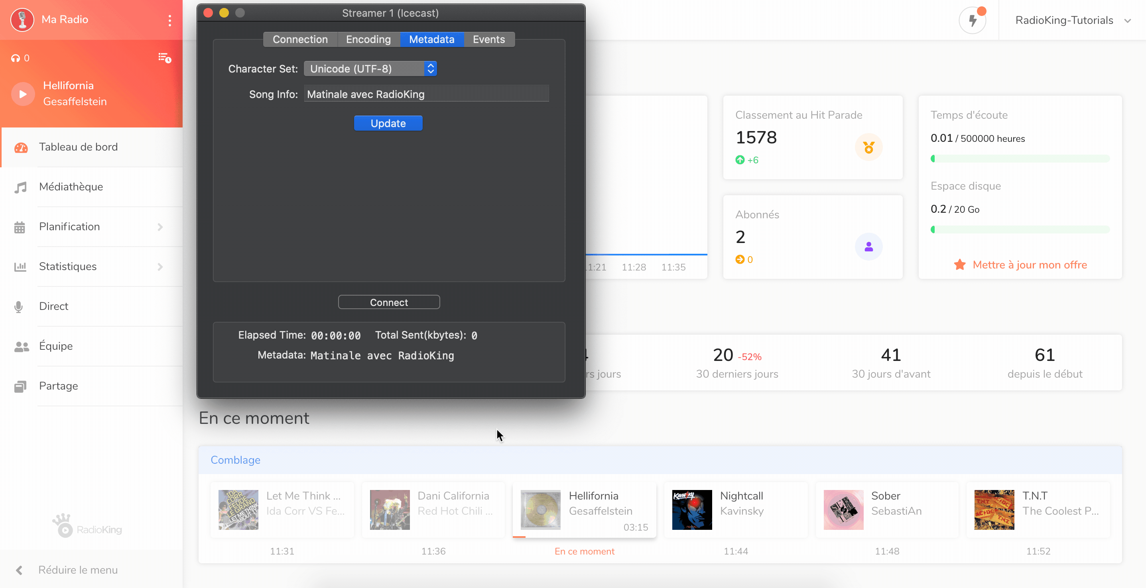Click the Mettre à jour mon offre link
This screenshot has width=1146, height=588.
1029,265
